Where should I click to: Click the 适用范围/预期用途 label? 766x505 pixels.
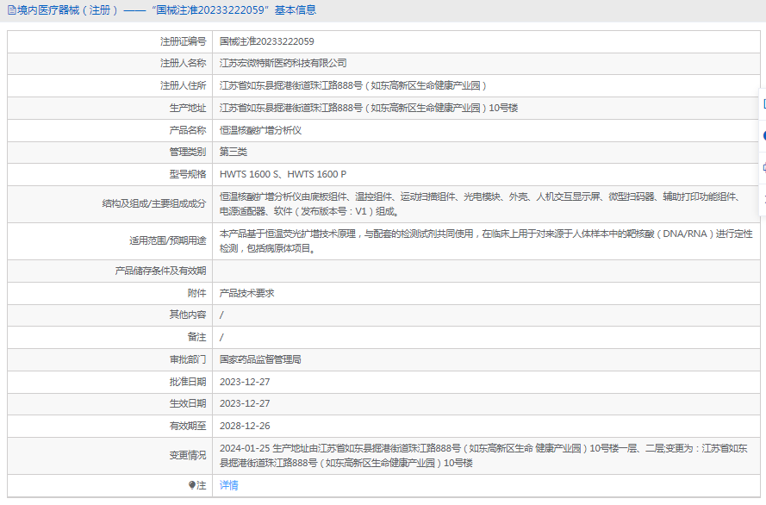point(167,240)
